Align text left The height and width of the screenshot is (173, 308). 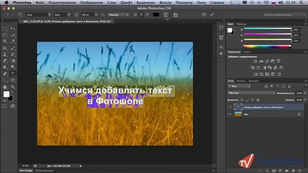pyautogui.click(x=135, y=15)
